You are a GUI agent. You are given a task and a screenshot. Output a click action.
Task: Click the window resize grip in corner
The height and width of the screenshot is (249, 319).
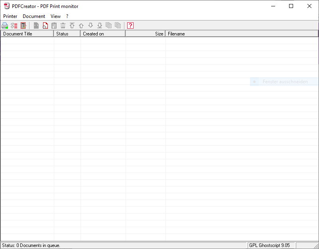click(316, 246)
